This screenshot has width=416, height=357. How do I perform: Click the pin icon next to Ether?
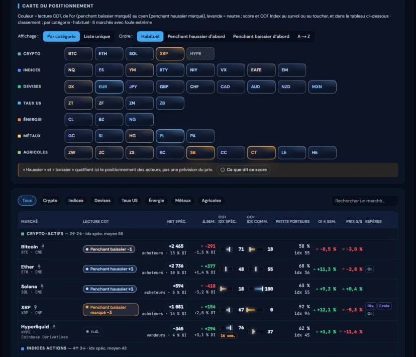tap(39, 266)
